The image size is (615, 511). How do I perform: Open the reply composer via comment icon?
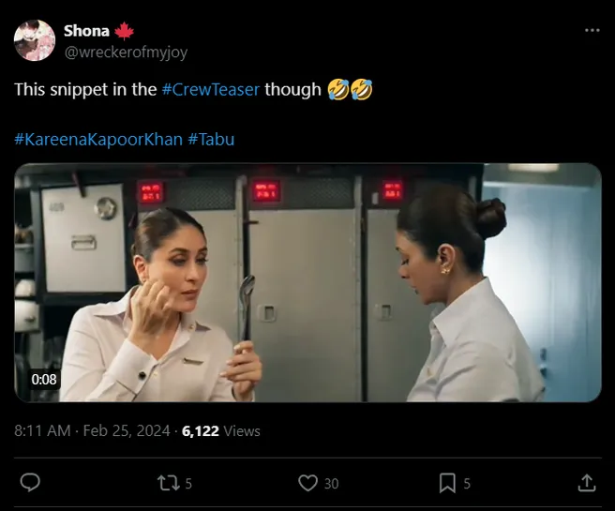pyautogui.click(x=30, y=483)
